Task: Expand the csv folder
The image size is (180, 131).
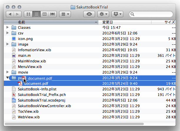Action: (7, 33)
